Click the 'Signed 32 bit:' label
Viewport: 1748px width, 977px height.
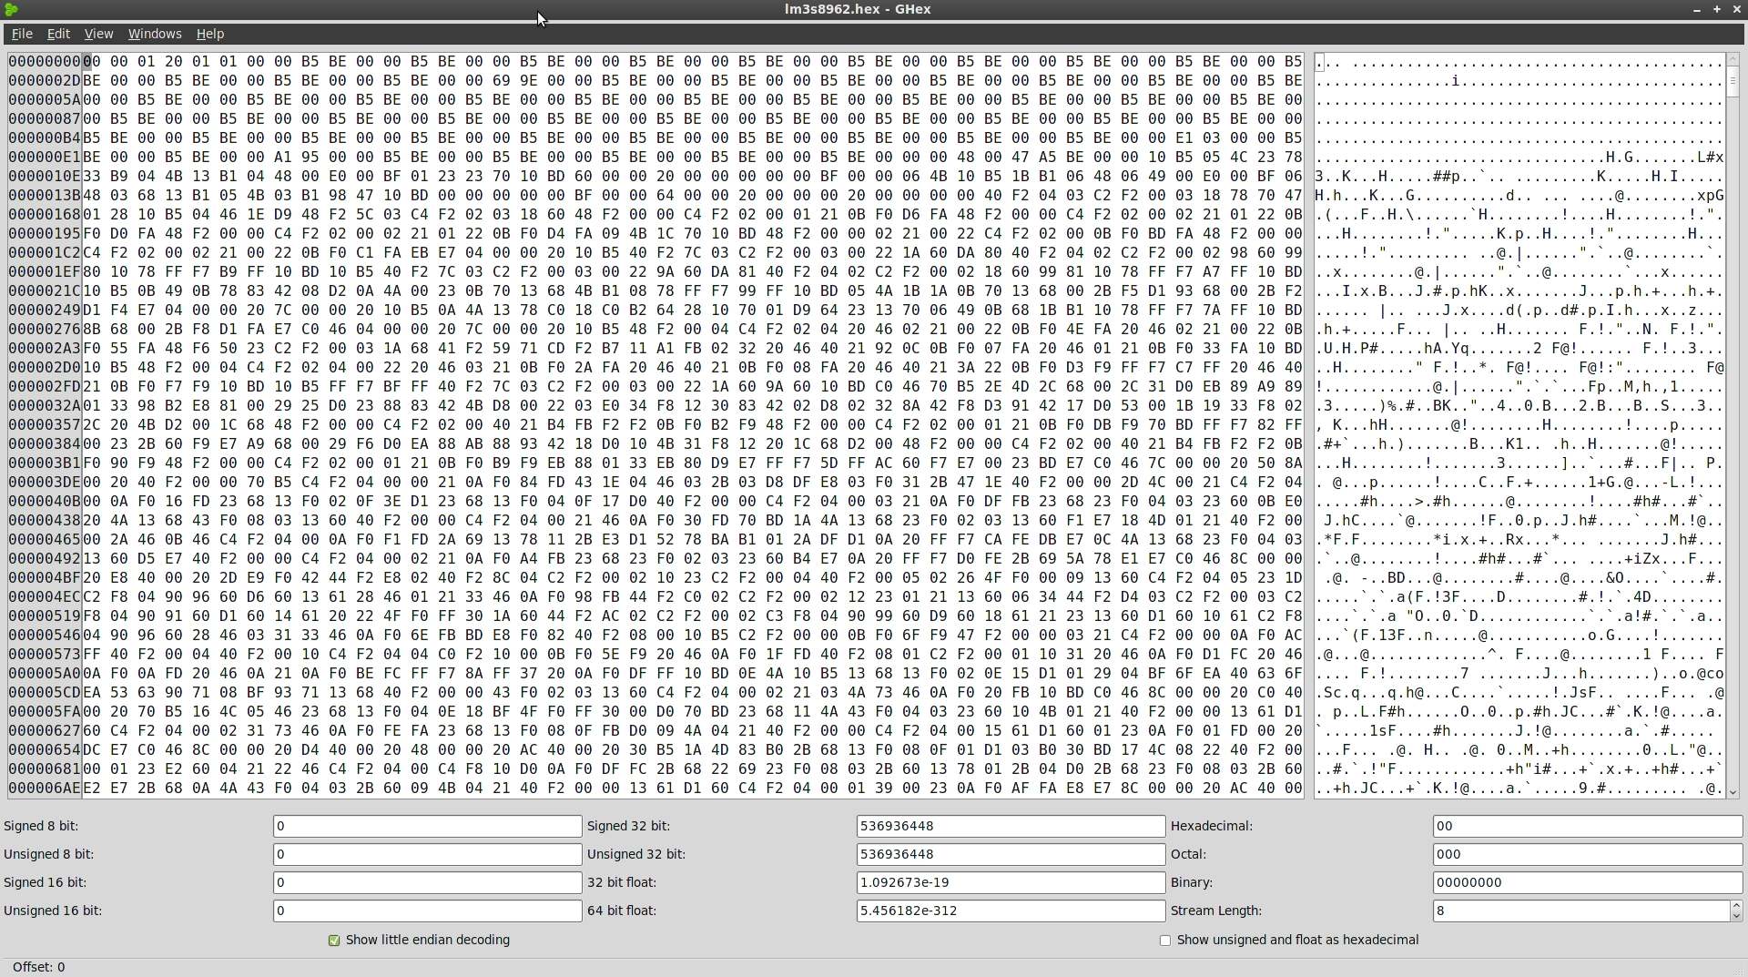pyautogui.click(x=628, y=826)
